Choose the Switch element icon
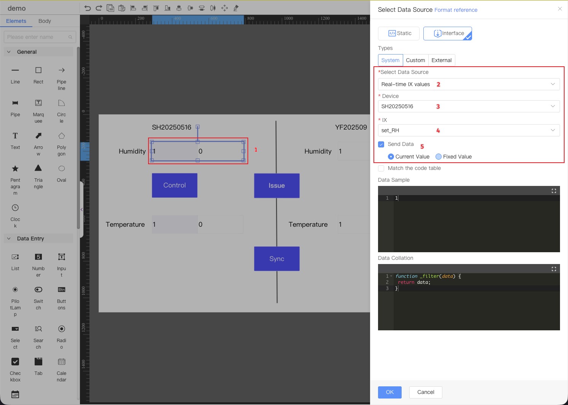The image size is (568, 405). 38,290
